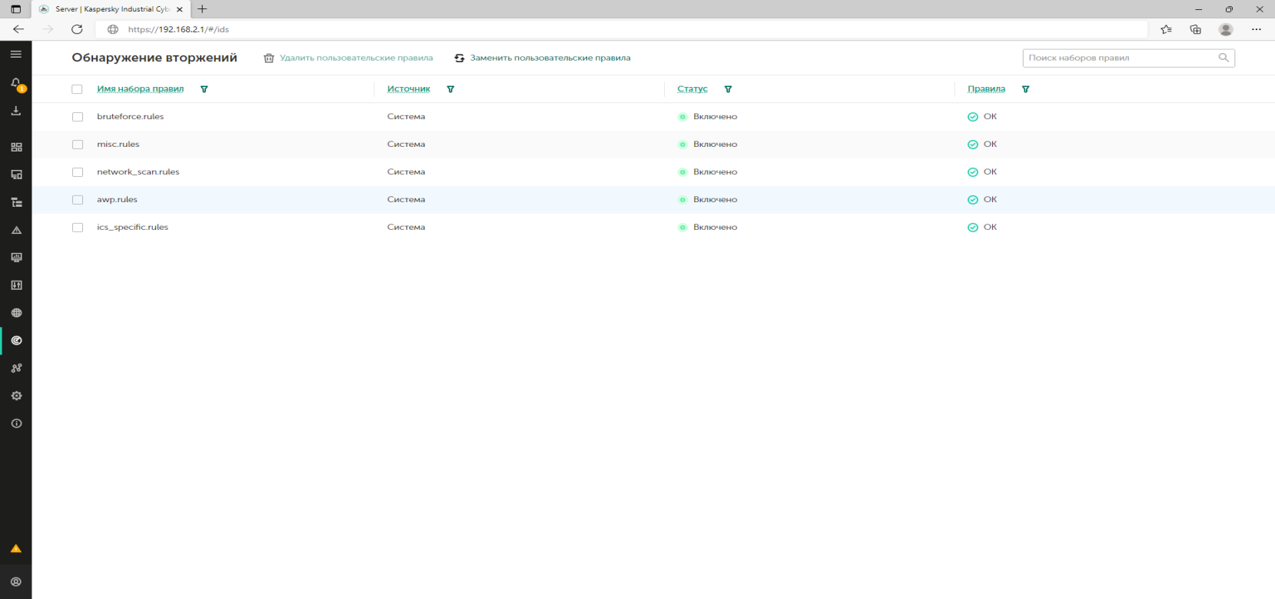The image size is (1275, 599).
Task: Open the dashboard grid icon in sidebar
Action: [x=16, y=147]
